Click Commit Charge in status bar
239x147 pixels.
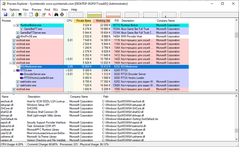coord(42,144)
